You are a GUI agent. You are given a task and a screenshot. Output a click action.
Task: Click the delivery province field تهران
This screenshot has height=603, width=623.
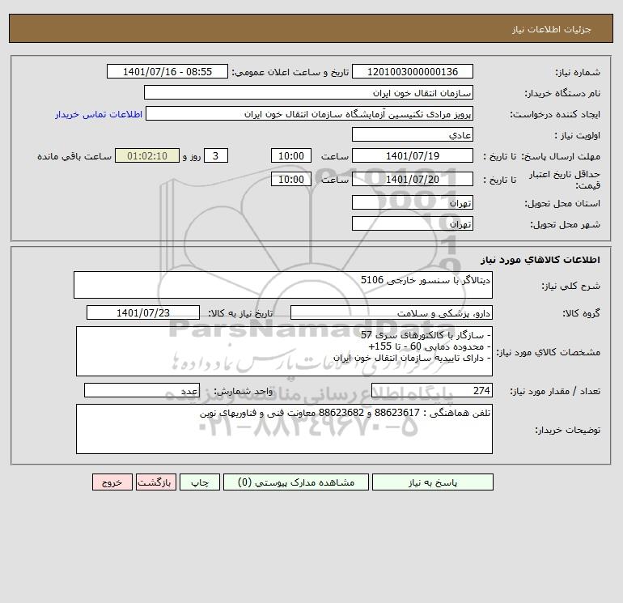(x=413, y=202)
